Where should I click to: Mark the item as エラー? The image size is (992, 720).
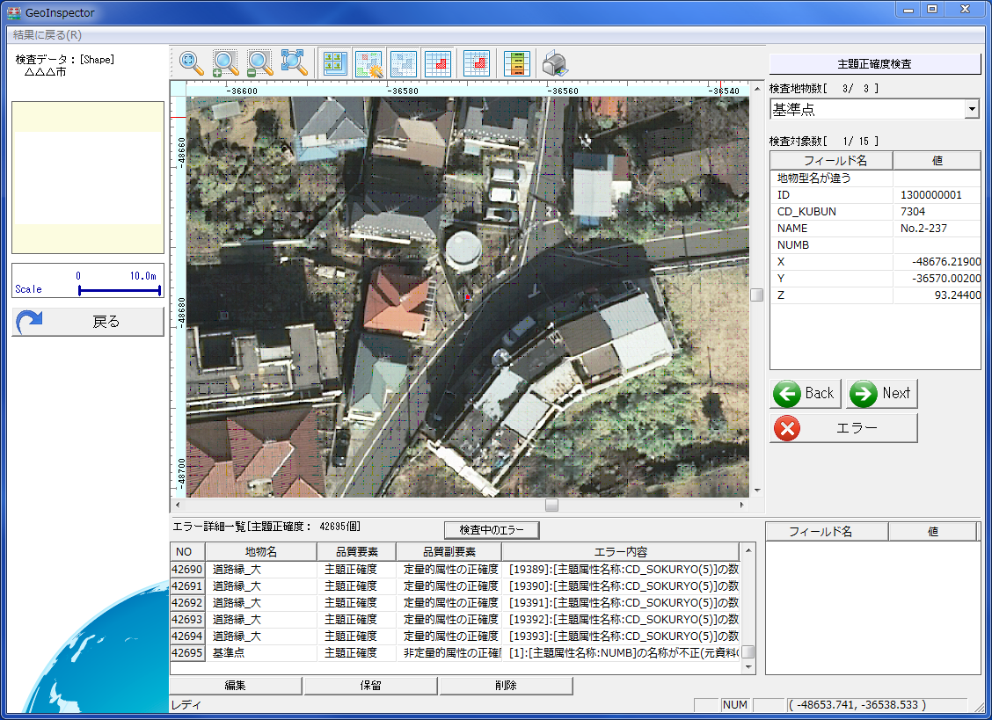point(843,428)
